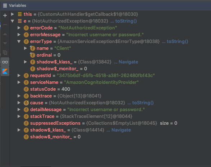Viewport: 211px width, 167px height.
Task: Select the "AmazonCognitoIdentityProvider" value
Action: click(x=101, y=82)
